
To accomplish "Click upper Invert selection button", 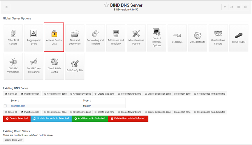I will click(x=30, y=94).
